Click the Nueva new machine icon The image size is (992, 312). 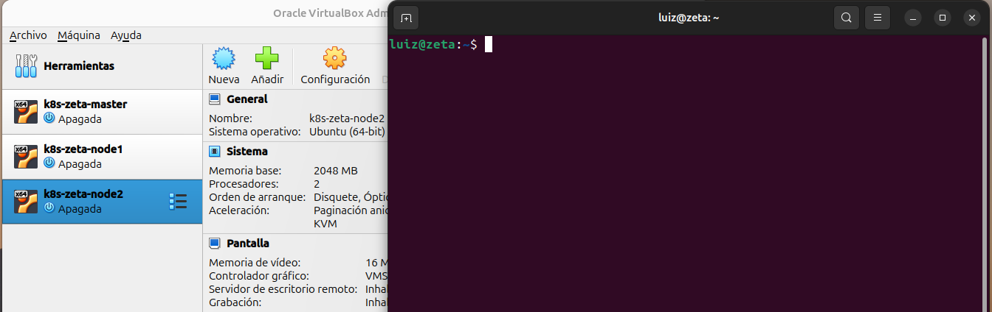click(224, 59)
